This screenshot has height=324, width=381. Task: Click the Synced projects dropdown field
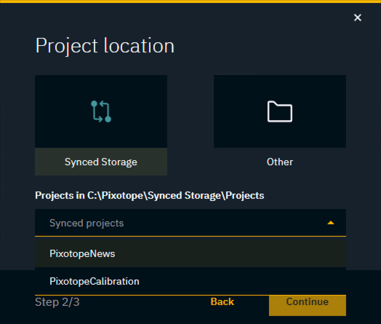tap(190, 223)
